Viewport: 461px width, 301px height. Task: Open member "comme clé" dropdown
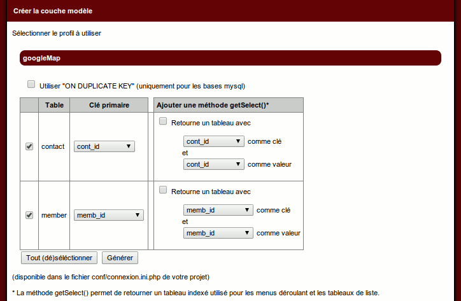218,210
